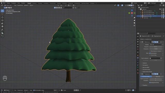Switch to the Sculpting workspace tab

(x=40, y=3)
